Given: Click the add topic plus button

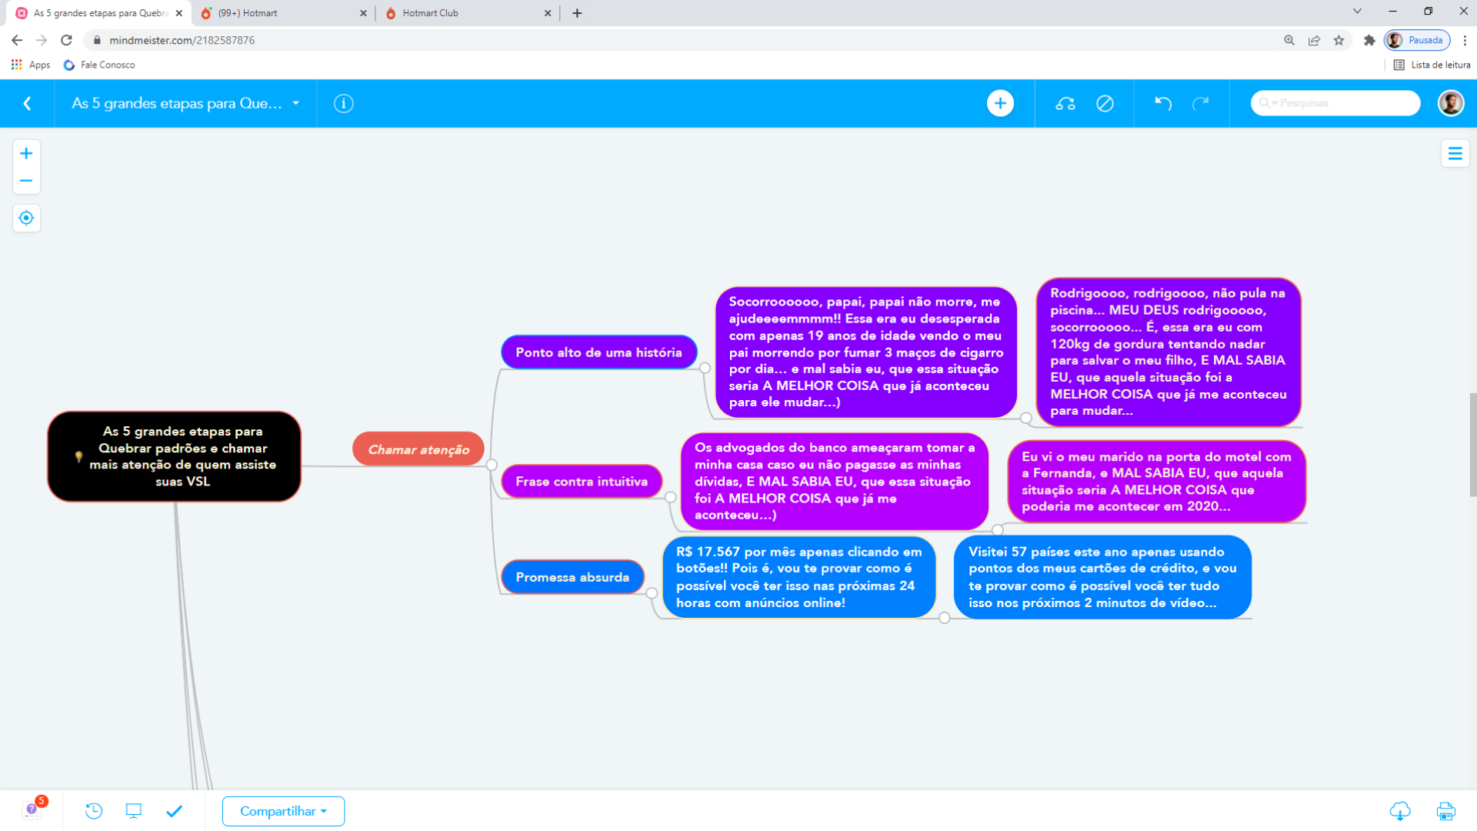Looking at the screenshot, I should click(x=1000, y=103).
